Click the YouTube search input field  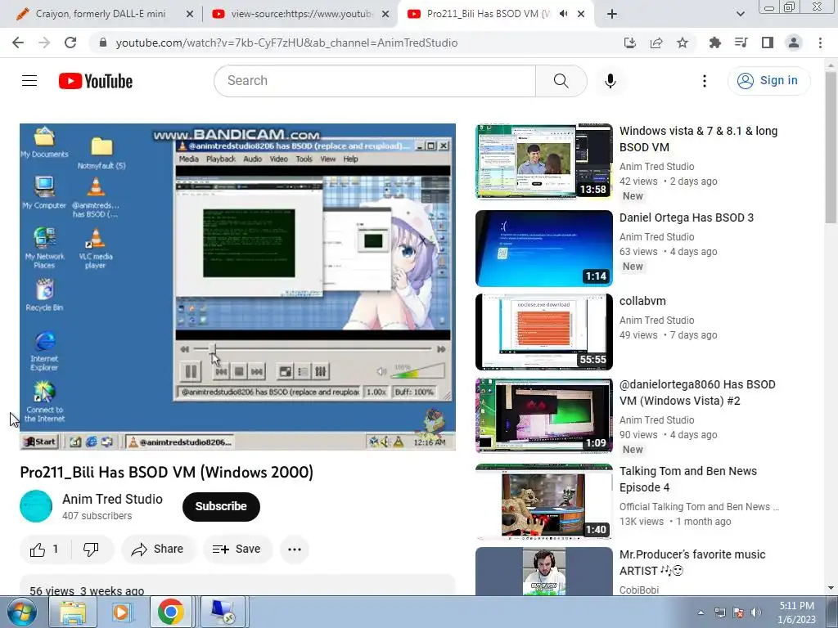[x=374, y=81]
